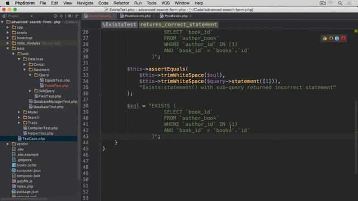Expand the SubQuery folder
This screenshot has width=358, height=201.
click(30, 90)
